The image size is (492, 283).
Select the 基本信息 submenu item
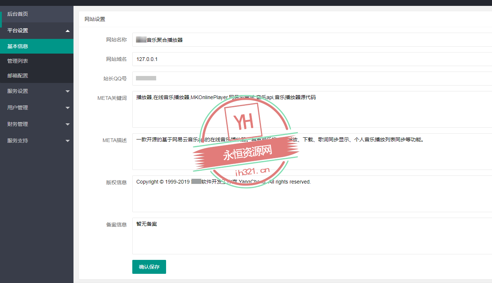pyautogui.click(x=18, y=46)
